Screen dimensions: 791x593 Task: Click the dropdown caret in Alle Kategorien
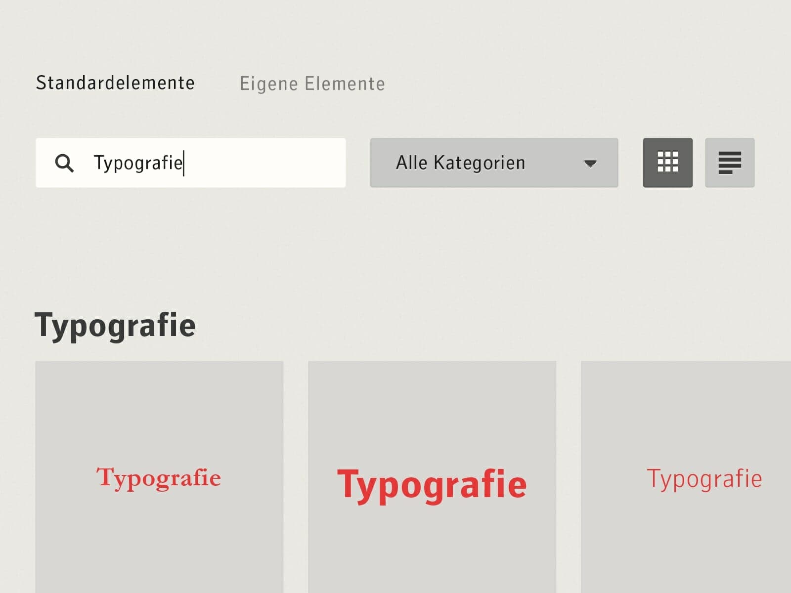tap(590, 164)
